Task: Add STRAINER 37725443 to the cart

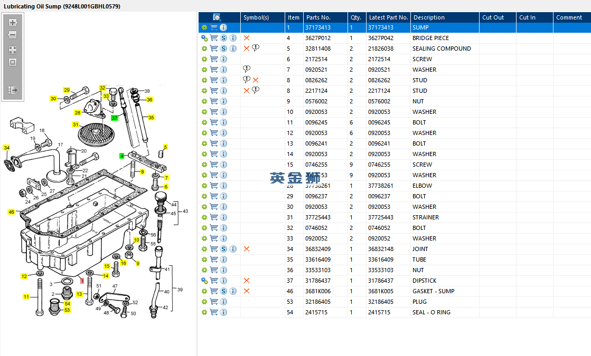Action: tap(214, 217)
